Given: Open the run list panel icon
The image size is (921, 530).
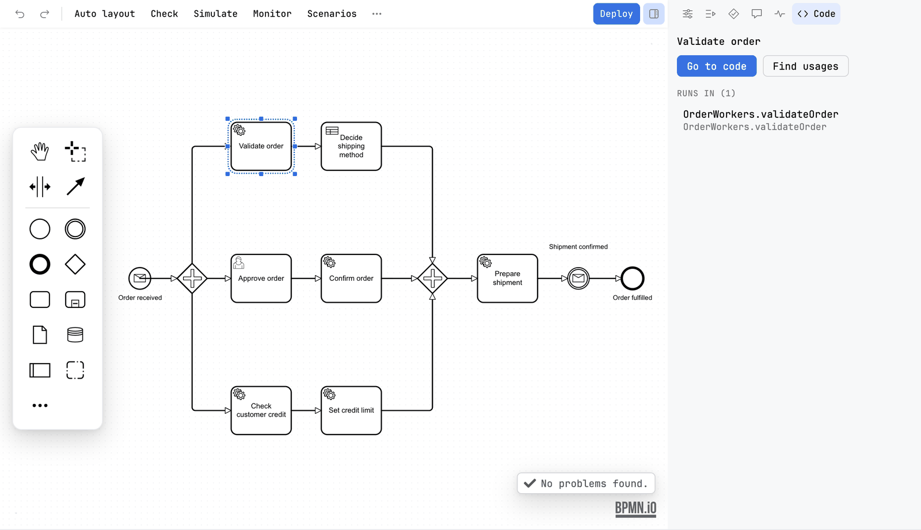Looking at the screenshot, I should tap(711, 14).
